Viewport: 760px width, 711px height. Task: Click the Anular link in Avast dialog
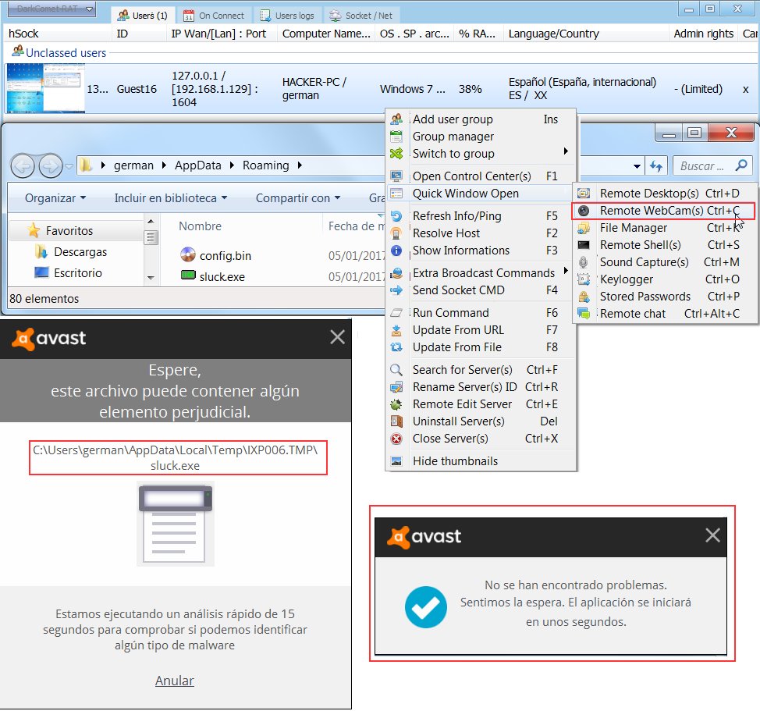(x=175, y=681)
